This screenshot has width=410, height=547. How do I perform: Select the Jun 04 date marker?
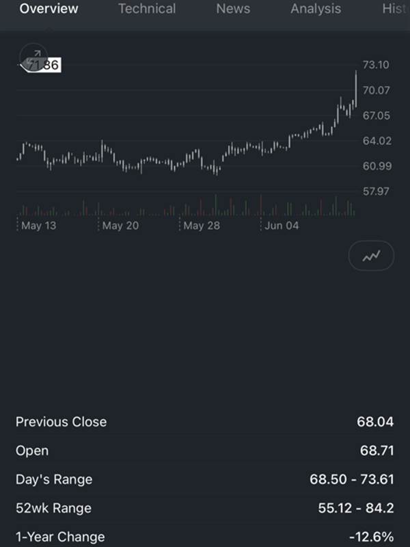pyautogui.click(x=282, y=226)
